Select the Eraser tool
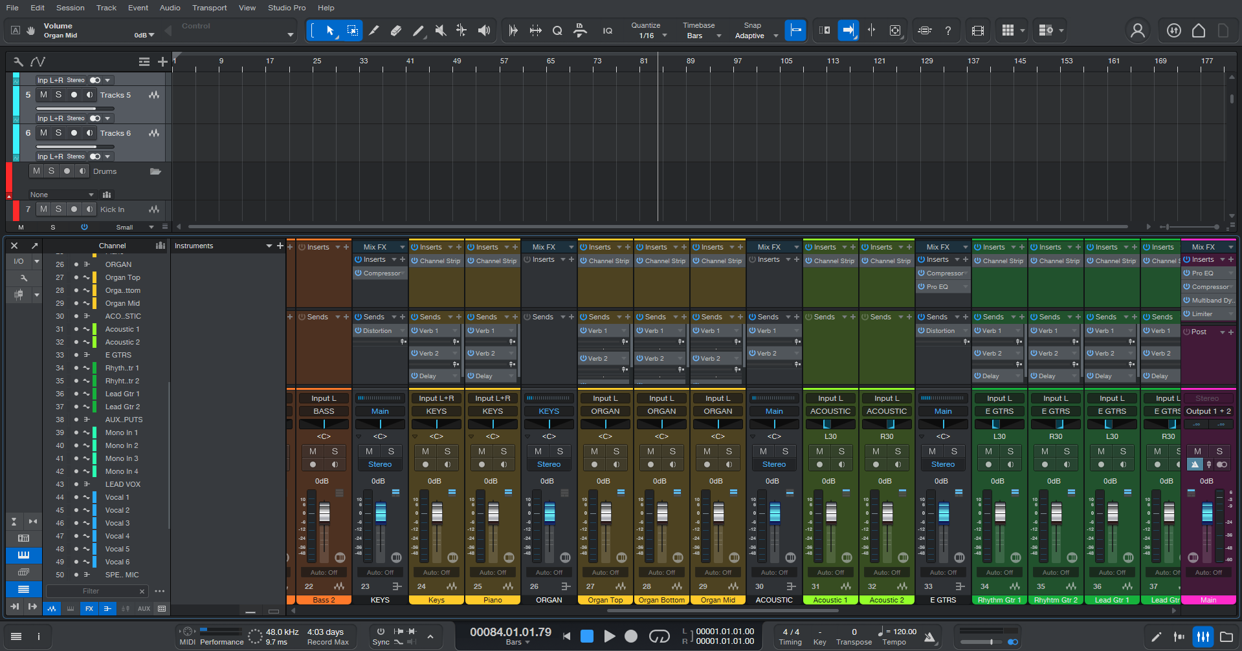Viewport: 1242px width, 651px height. point(396,30)
